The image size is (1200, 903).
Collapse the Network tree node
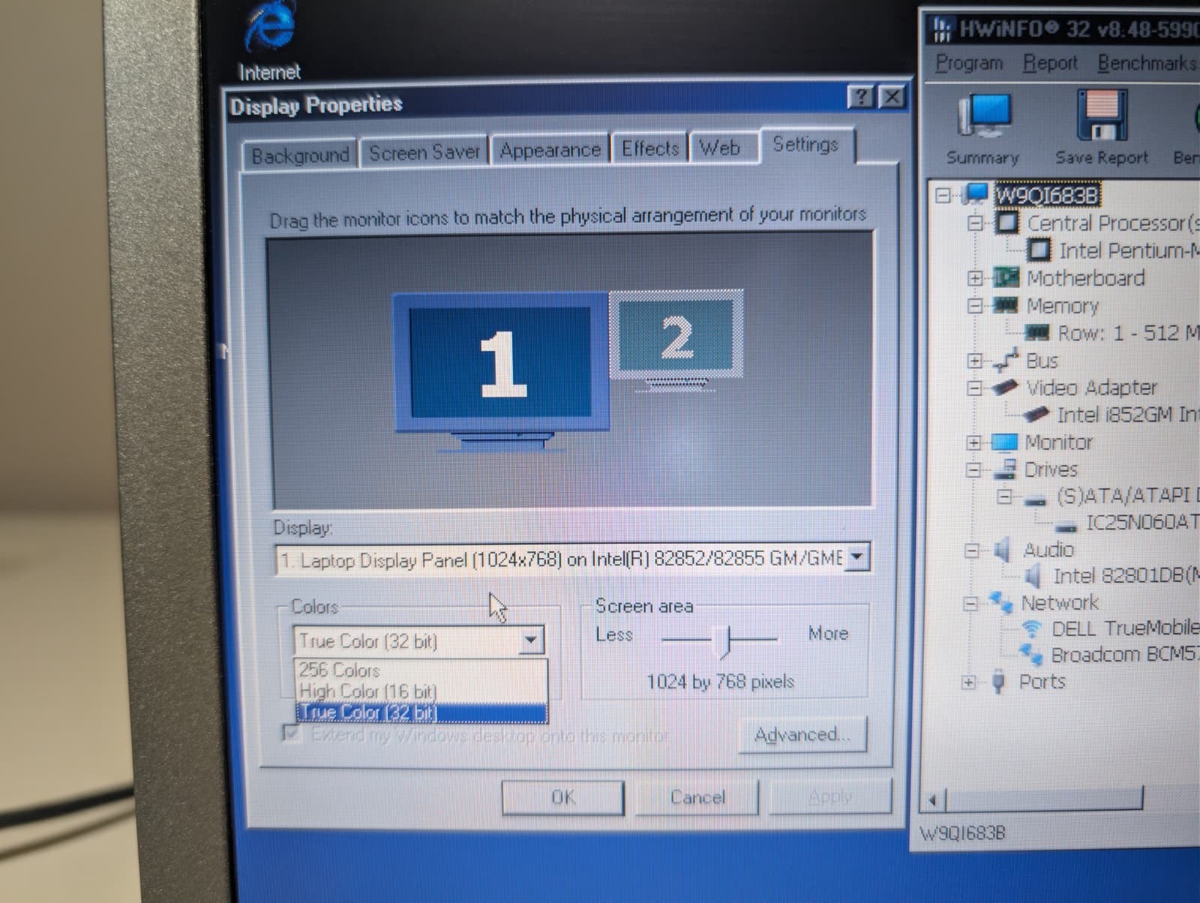[x=971, y=603]
